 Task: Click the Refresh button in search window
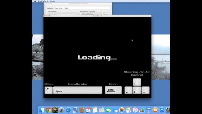[x=106, y=14]
